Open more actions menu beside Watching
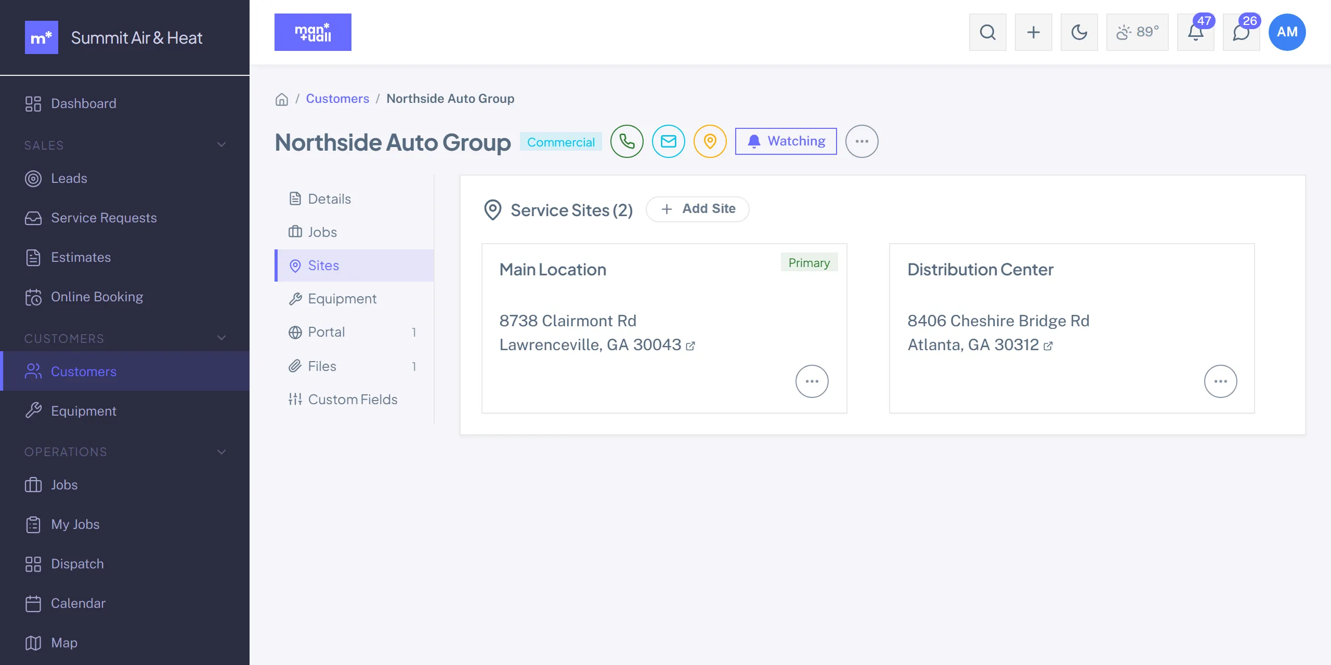The height and width of the screenshot is (665, 1331). (862, 141)
